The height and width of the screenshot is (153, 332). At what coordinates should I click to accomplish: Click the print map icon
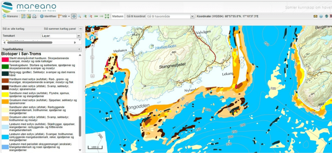34,16
